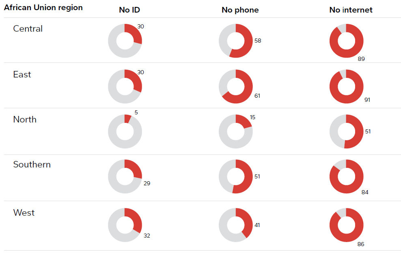The width and height of the screenshot is (401, 253).
Task: Select the North row label
Action: [25, 120]
